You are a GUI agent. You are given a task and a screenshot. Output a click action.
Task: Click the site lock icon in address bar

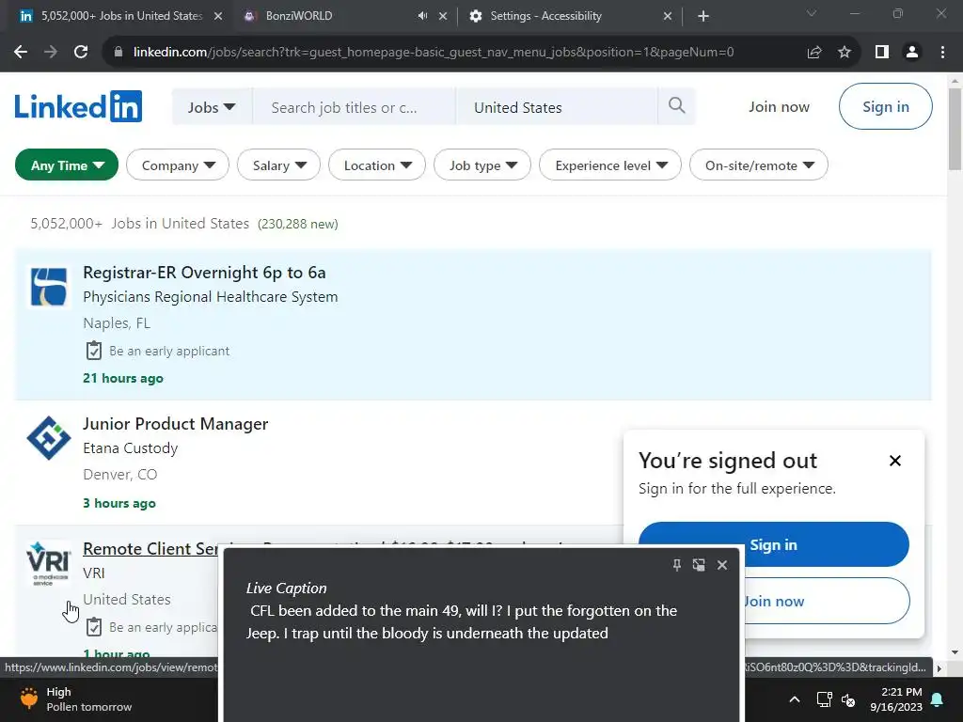[118, 53]
